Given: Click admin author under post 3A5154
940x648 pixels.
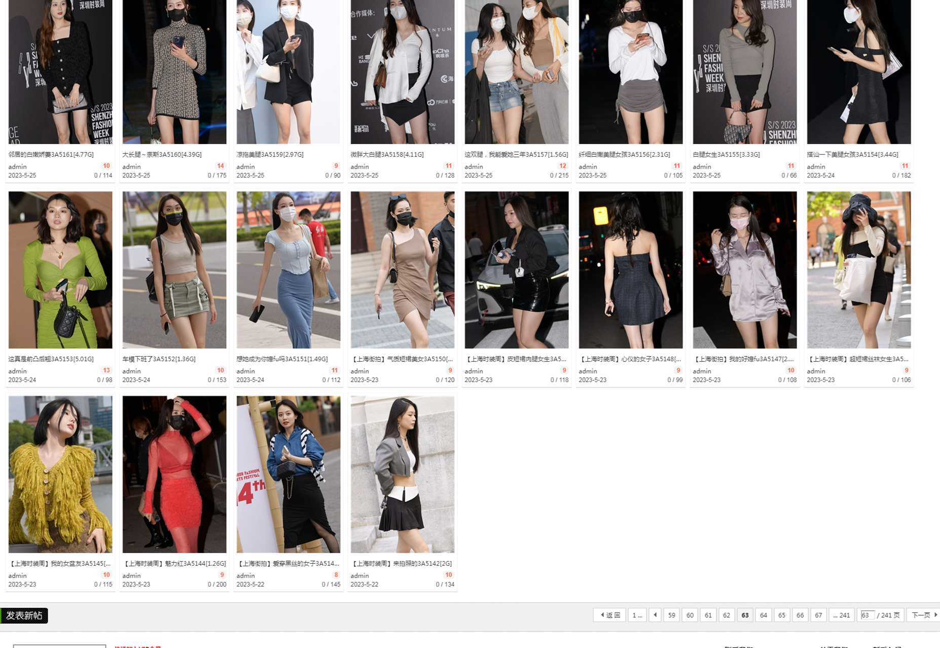Looking at the screenshot, I should coord(816,166).
